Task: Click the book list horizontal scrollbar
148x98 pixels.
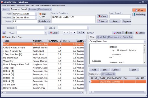Action: point(43,93)
